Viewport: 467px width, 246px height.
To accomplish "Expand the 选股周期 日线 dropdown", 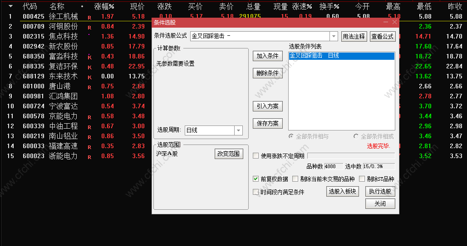I will [x=238, y=130].
